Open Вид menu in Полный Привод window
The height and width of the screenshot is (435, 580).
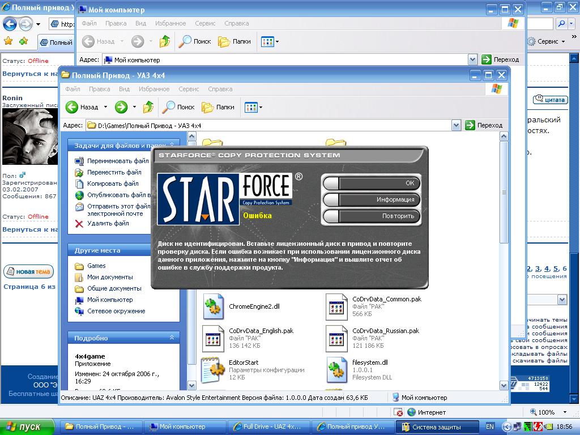124,89
